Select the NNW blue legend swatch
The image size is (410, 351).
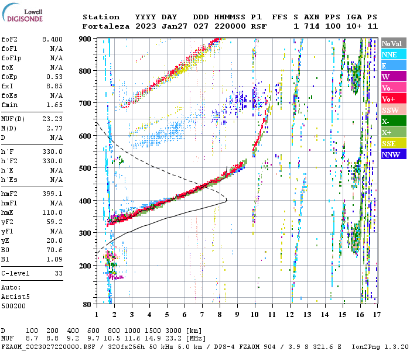tap(394, 154)
